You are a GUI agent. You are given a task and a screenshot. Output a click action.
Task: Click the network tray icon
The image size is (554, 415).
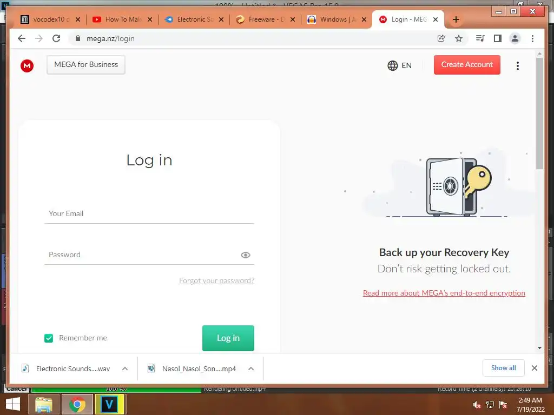[490, 405]
